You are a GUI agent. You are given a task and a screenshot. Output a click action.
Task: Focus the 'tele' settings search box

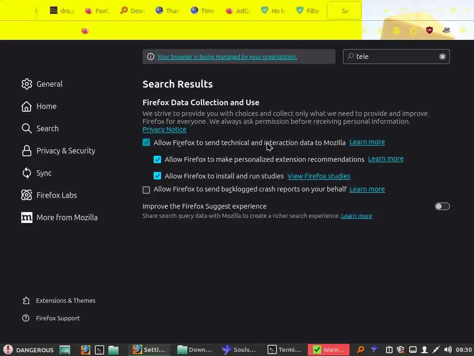(396, 57)
